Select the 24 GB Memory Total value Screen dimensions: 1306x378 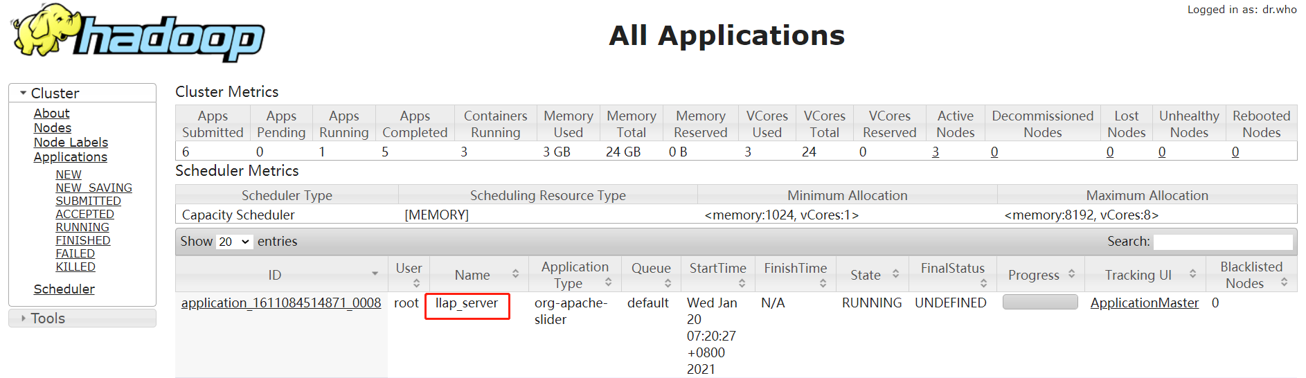point(623,152)
